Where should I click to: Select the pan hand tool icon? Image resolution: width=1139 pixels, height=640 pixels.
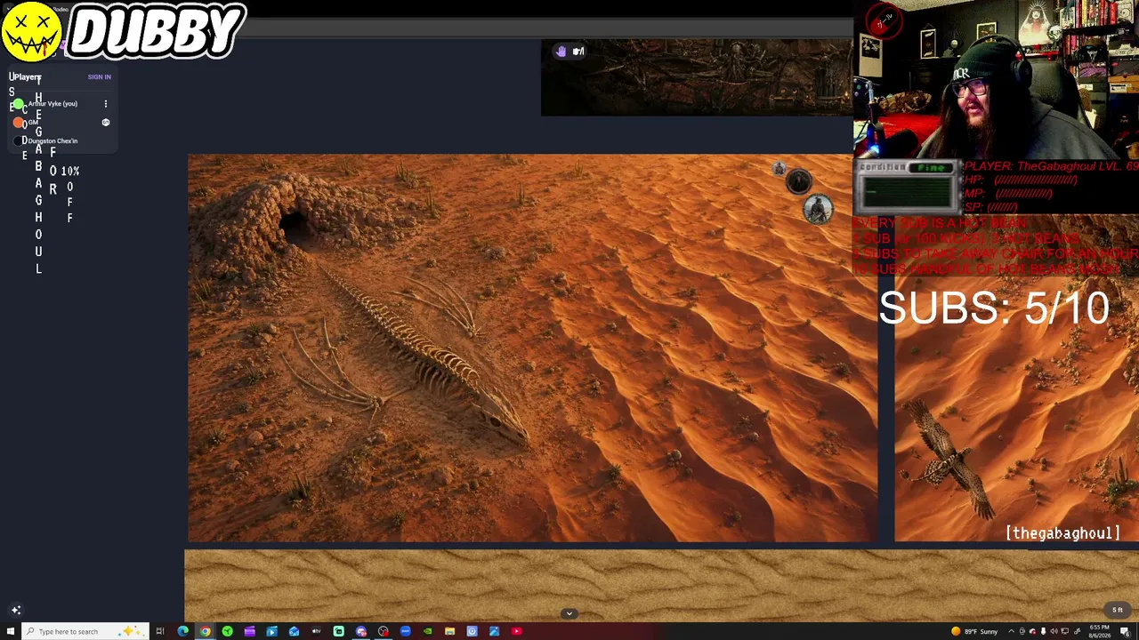pos(561,52)
